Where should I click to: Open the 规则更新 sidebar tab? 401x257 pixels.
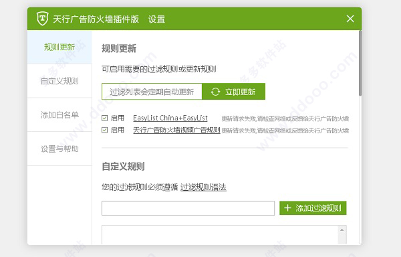coord(59,47)
